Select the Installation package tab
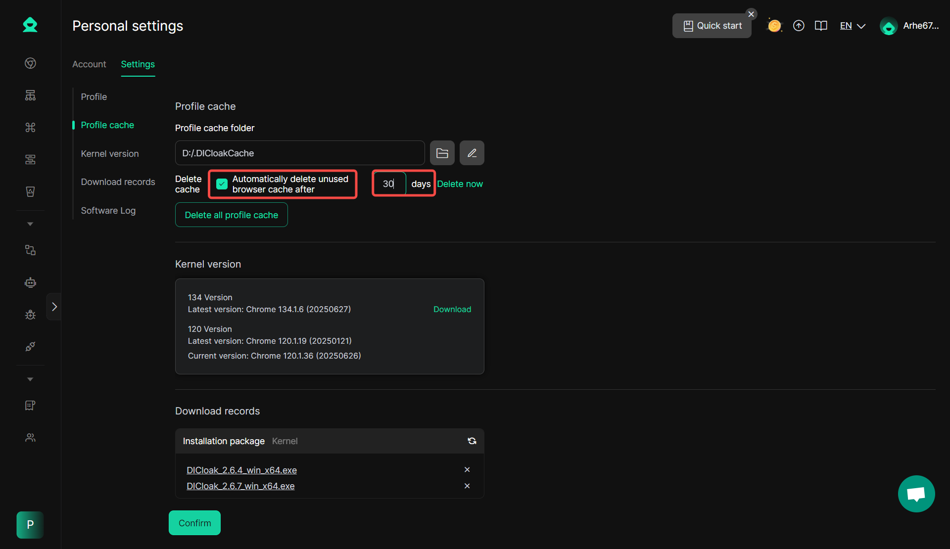This screenshot has width=950, height=549. point(224,441)
